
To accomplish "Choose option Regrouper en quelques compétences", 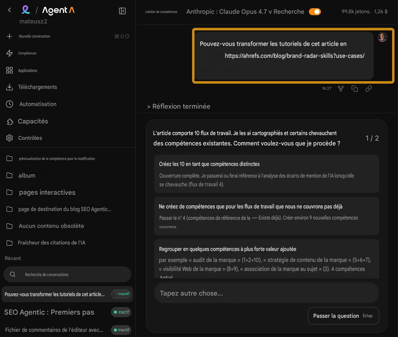I will [267, 259].
